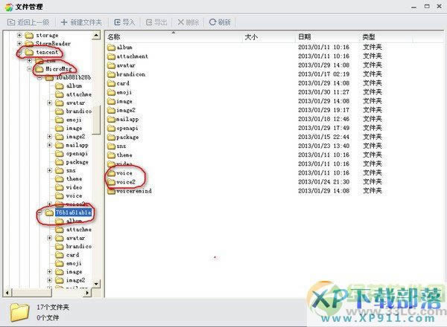The image size is (447, 327).
Task: Click the attachment folder icon in the file list
Action: 111,56
